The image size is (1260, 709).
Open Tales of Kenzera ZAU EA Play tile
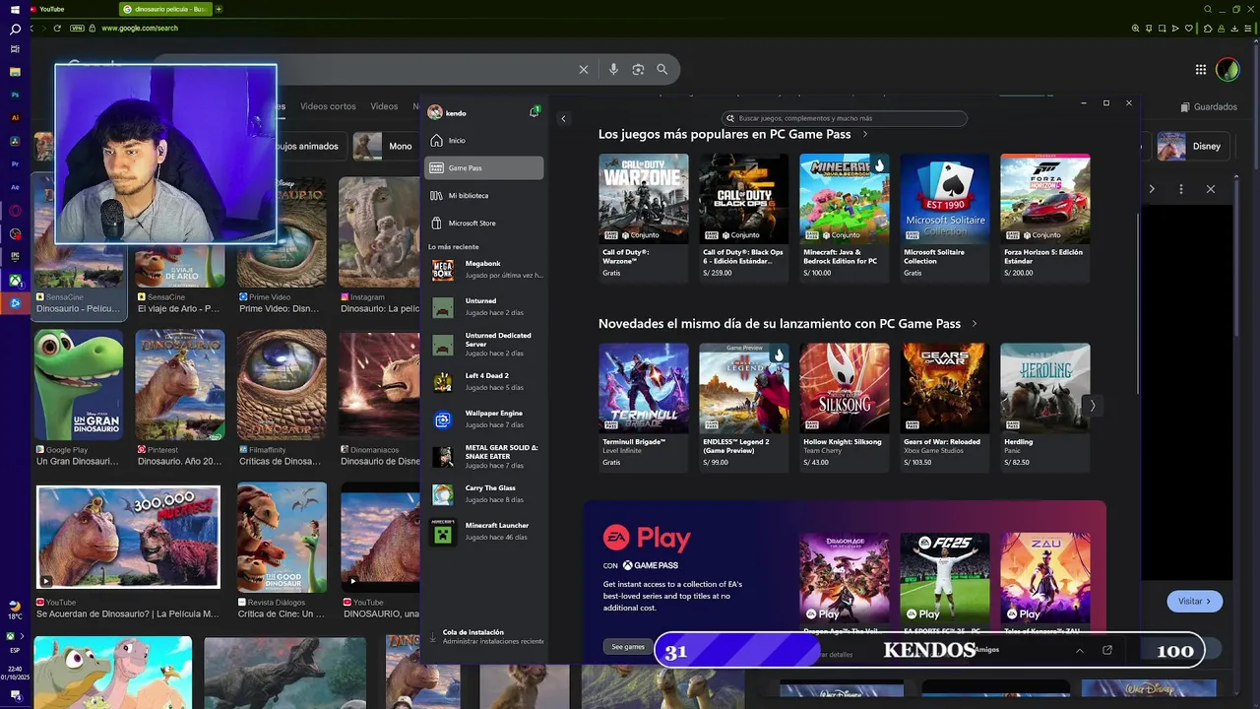(1045, 583)
